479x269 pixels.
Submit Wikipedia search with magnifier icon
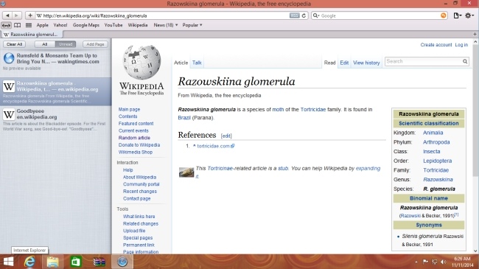click(x=465, y=61)
